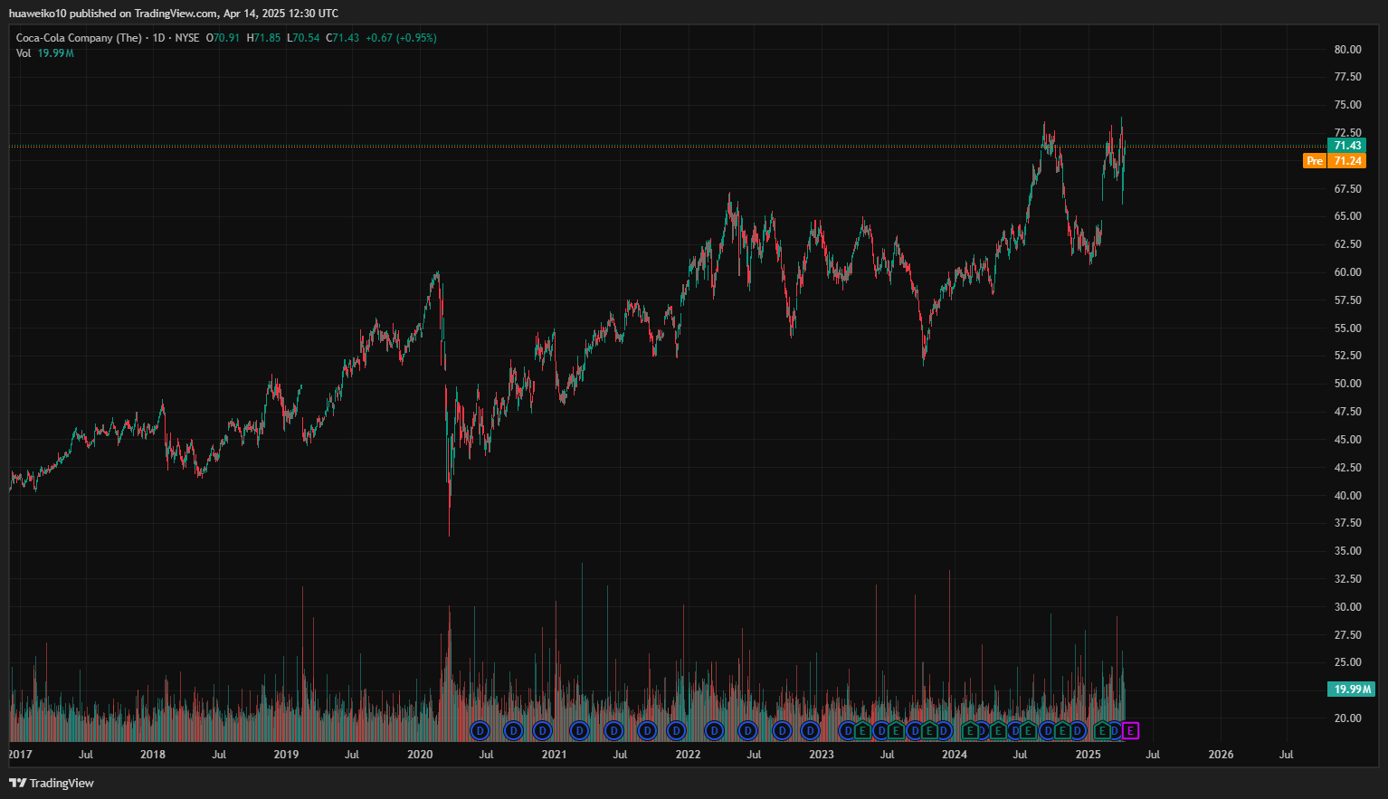The height and width of the screenshot is (799, 1388).
Task: Click the Jul label after 2026
Action: pyautogui.click(x=1286, y=755)
